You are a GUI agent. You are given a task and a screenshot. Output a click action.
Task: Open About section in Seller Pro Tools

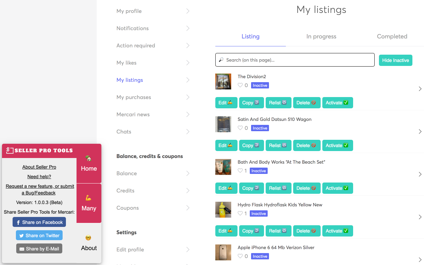89,243
